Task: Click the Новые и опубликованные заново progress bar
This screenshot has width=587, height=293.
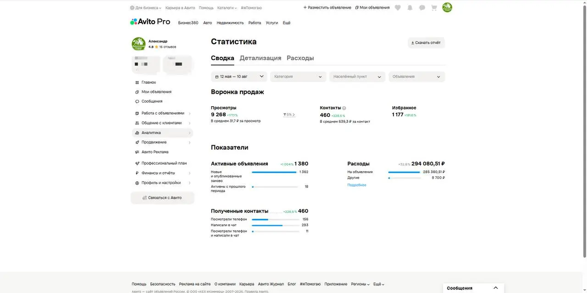Action: 274,172
